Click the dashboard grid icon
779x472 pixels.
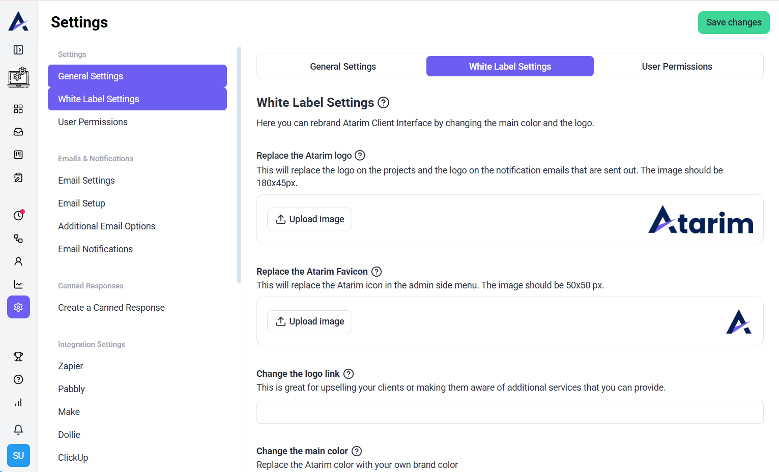(x=18, y=109)
